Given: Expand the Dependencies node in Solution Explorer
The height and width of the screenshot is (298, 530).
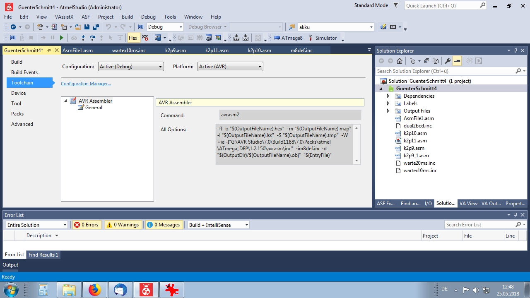Looking at the screenshot, I should [388, 96].
